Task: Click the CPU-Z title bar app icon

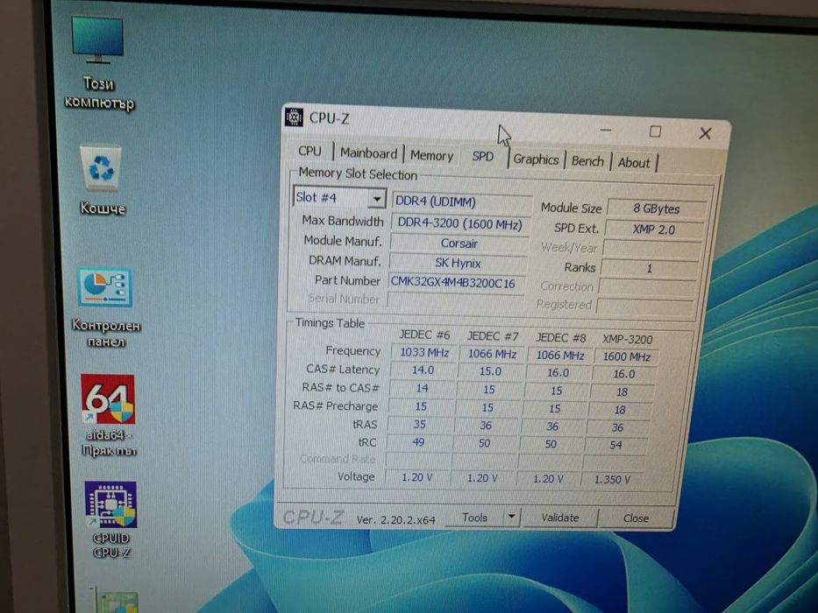Action: (294, 116)
